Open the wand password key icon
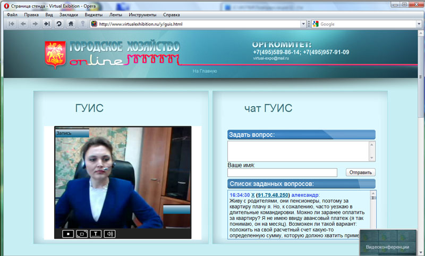 click(x=83, y=24)
